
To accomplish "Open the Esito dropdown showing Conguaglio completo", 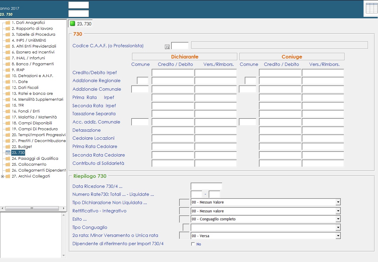I will 338,219.
